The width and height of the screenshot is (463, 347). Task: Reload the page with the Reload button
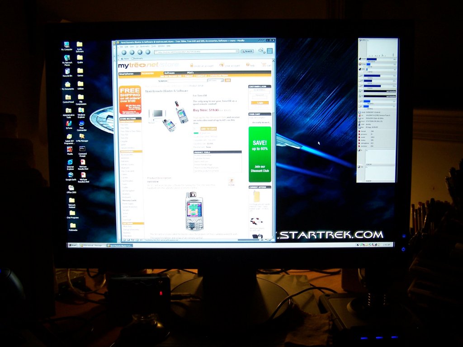[x=140, y=52]
